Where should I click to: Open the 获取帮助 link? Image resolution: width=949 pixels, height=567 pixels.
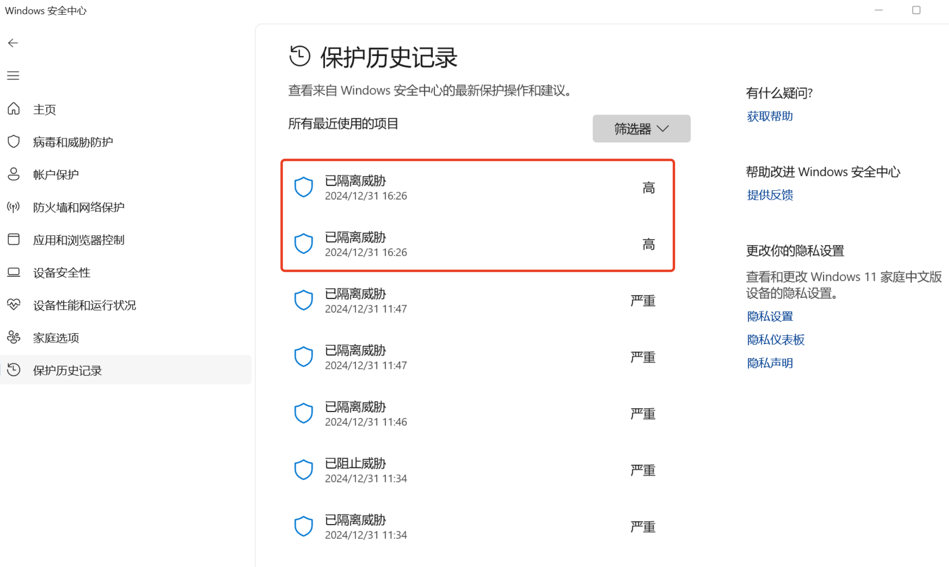pos(769,117)
